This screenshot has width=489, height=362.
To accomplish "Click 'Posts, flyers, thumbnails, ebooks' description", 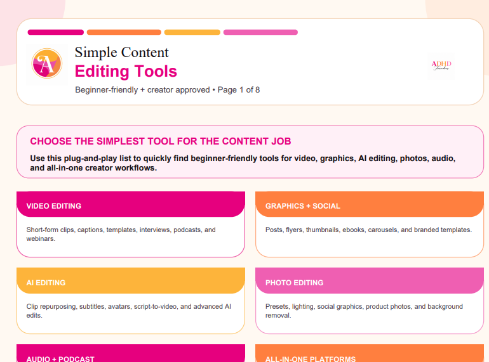I will pyautogui.click(x=368, y=229).
